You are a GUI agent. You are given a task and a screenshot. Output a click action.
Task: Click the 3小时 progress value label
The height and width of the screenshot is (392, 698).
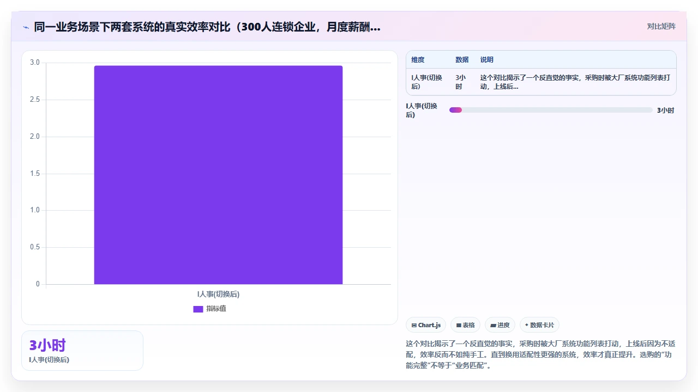(665, 111)
